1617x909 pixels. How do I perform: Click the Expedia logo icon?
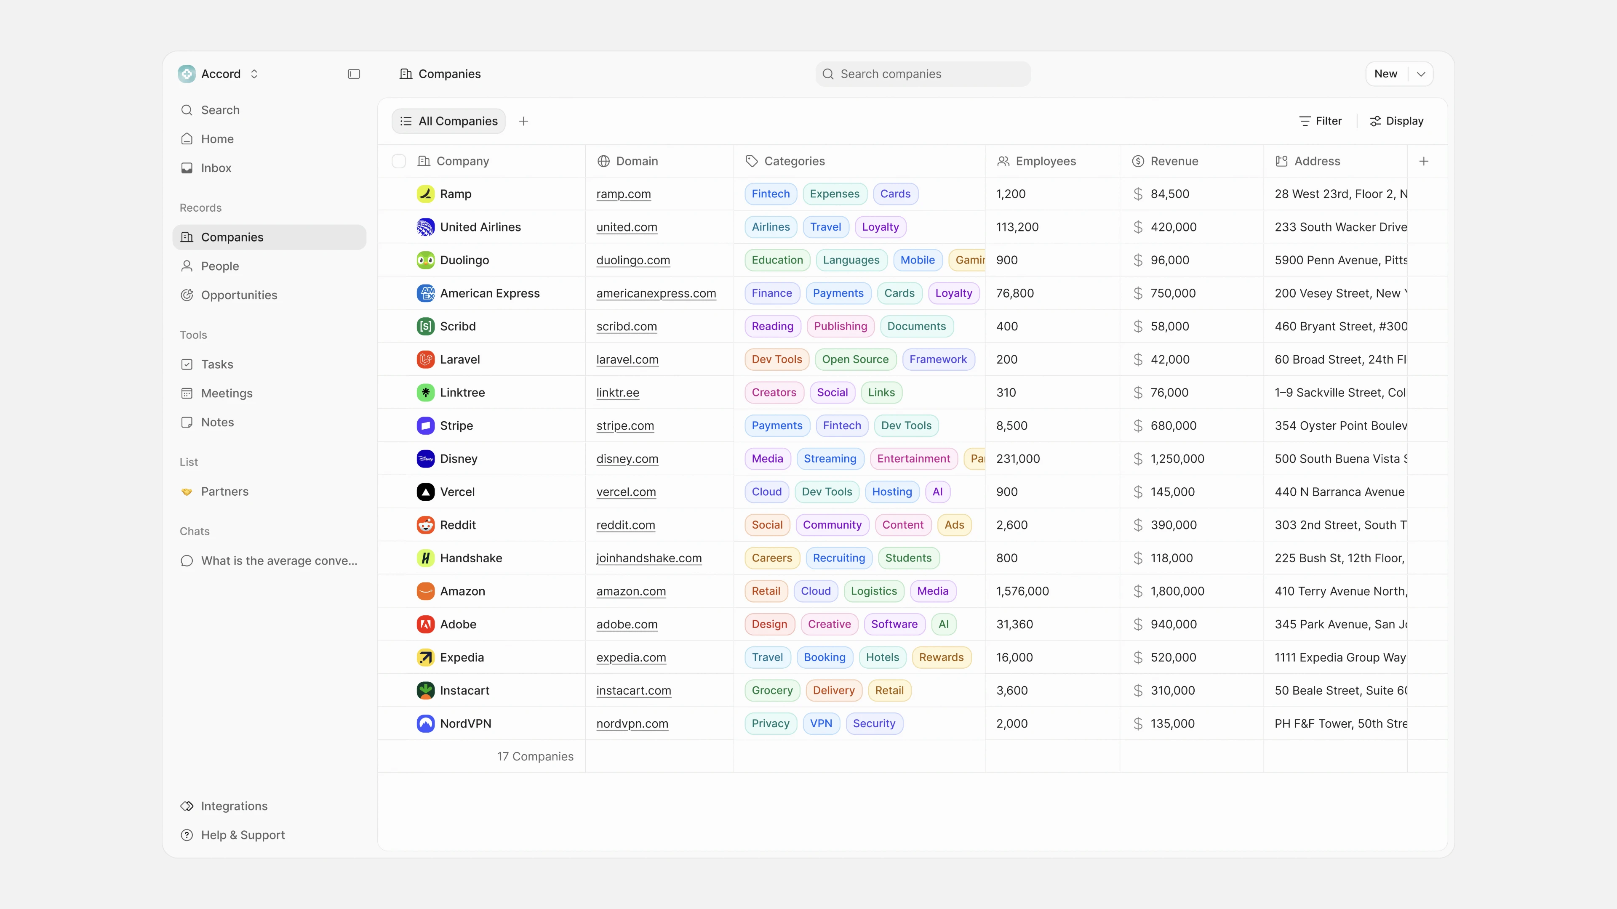point(426,657)
